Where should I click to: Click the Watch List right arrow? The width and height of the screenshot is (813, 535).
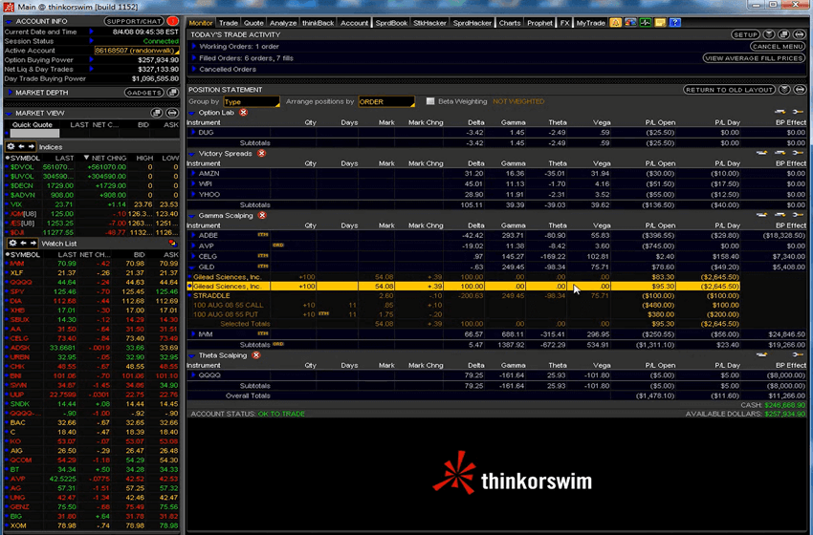[33, 243]
